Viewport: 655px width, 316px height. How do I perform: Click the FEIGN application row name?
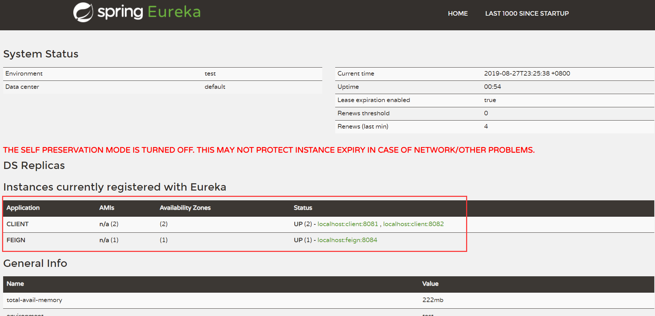[16, 240]
